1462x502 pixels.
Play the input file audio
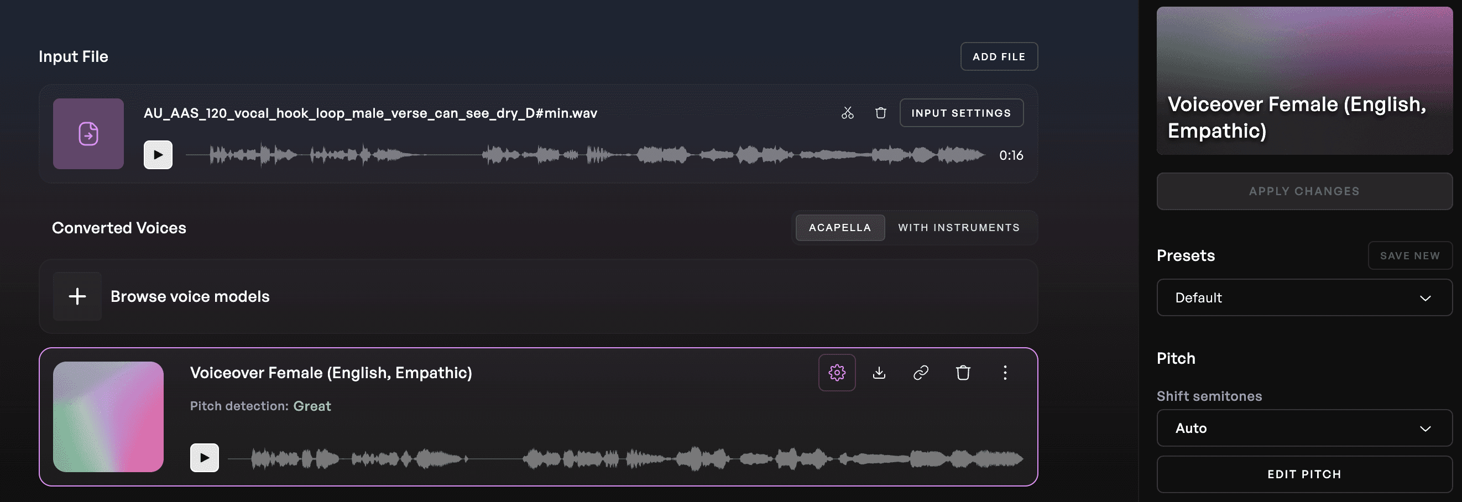pos(158,155)
